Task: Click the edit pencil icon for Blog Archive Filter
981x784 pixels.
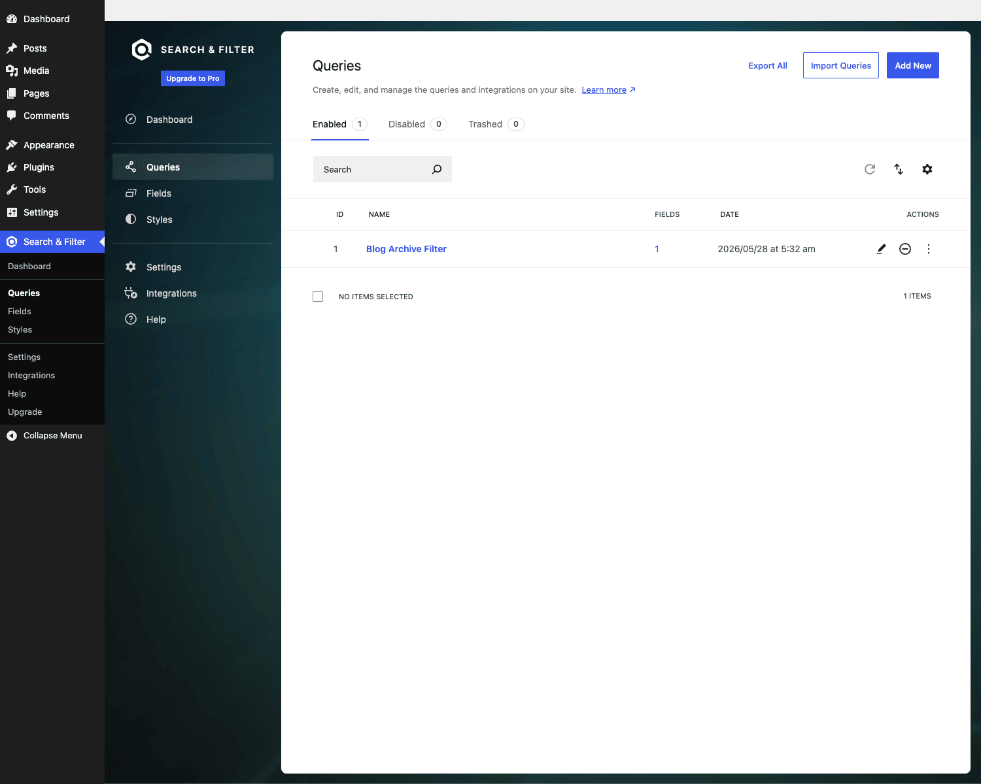Action: [x=881, y=249]
